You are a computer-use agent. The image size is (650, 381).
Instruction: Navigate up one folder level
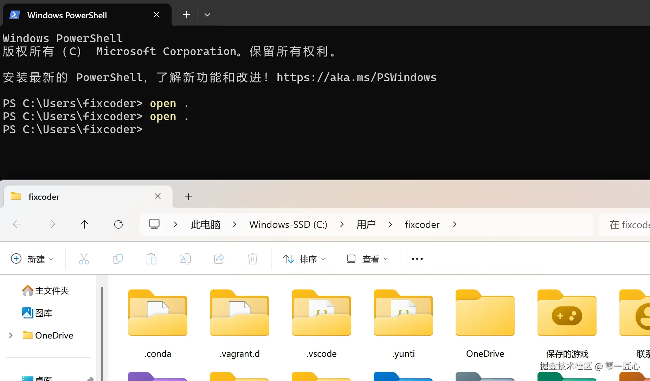pos(84,224)
